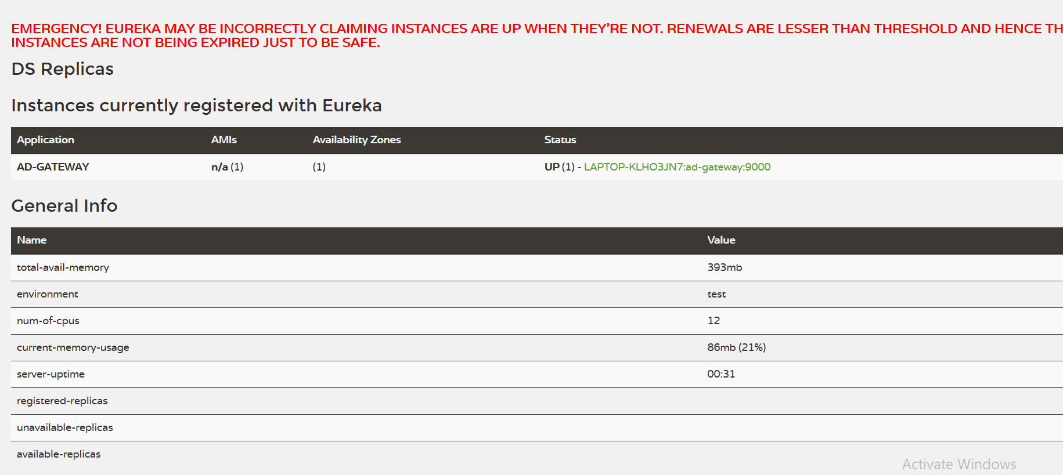Click the Status column header

(560, 140)
